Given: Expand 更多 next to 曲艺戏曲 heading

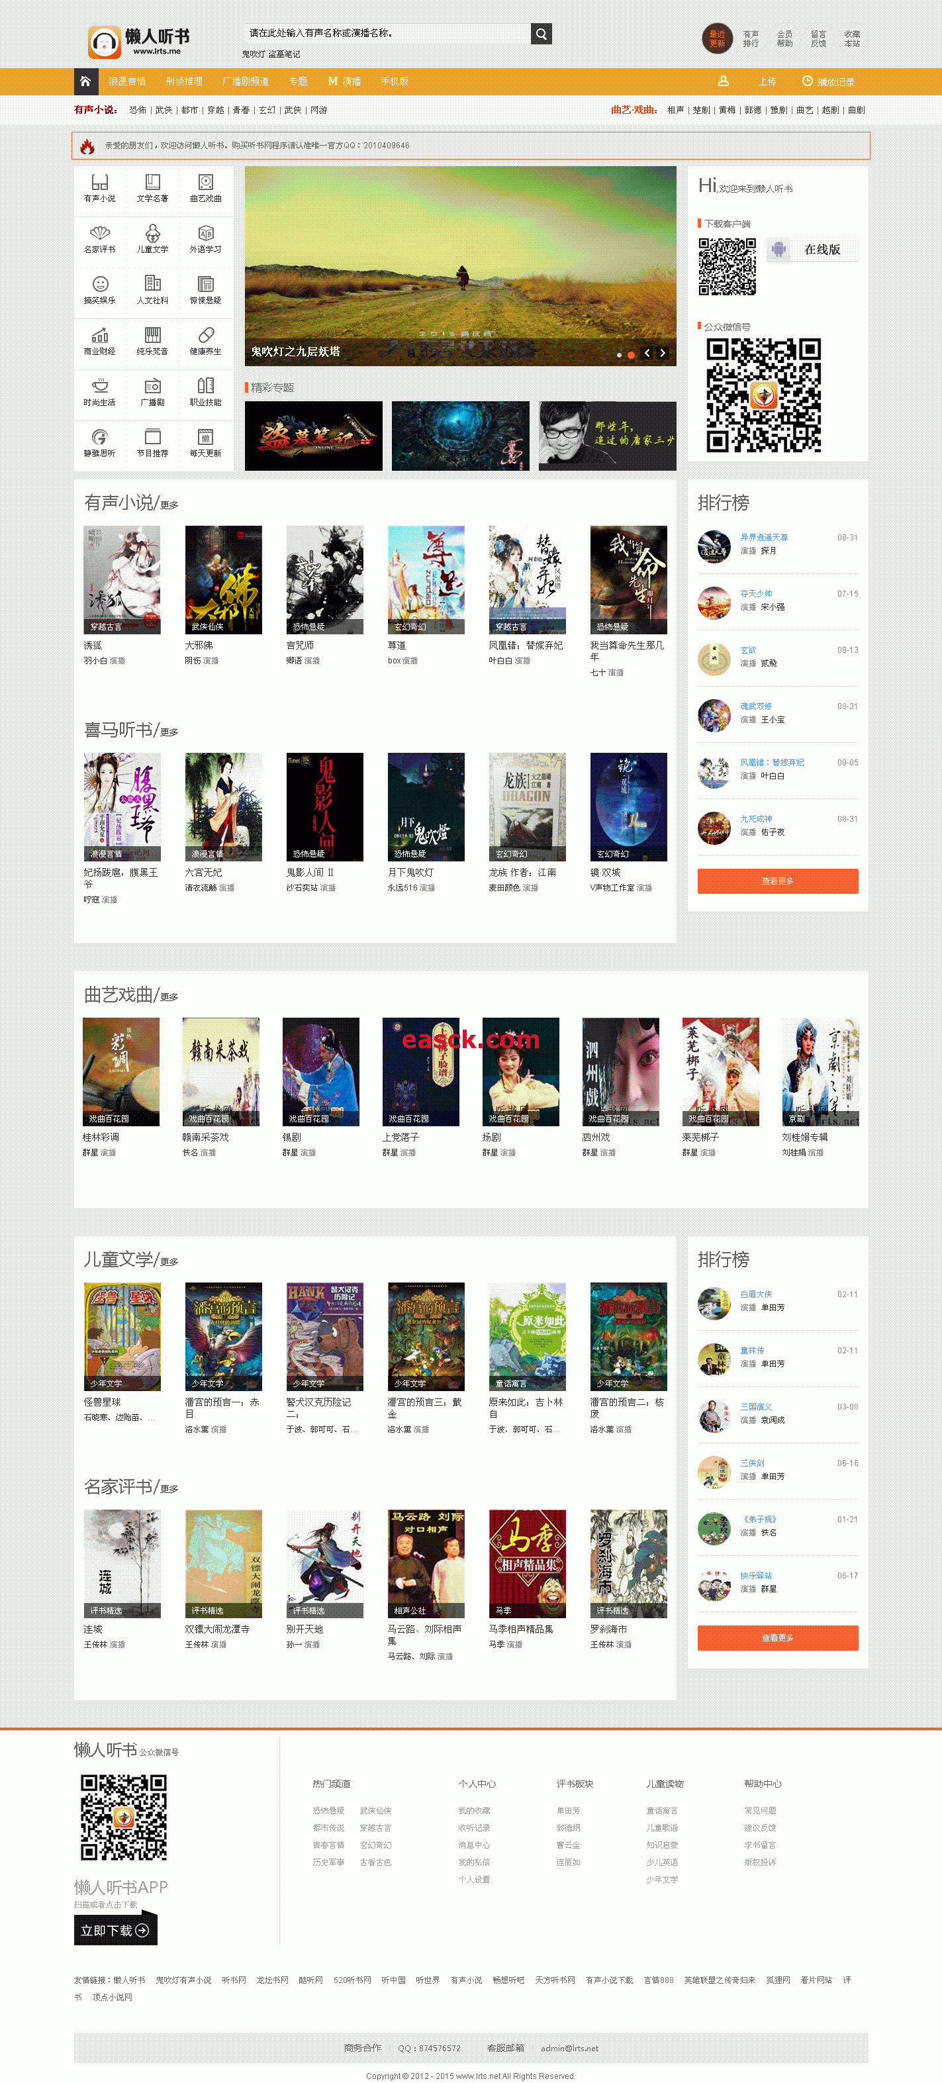Looking at the screenshot, I should click(169, 997).
